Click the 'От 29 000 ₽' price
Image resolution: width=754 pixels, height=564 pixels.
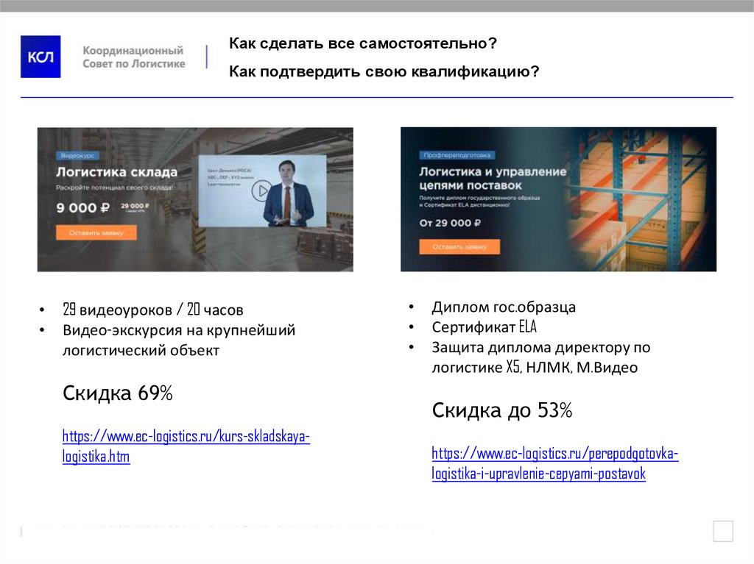click(450, 223)
